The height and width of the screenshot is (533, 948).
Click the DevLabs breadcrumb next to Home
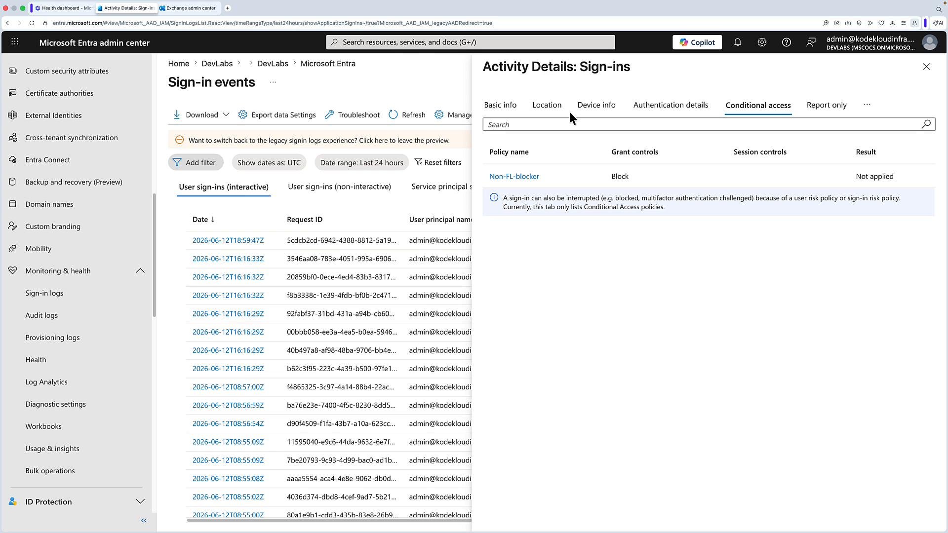(217, 64)
